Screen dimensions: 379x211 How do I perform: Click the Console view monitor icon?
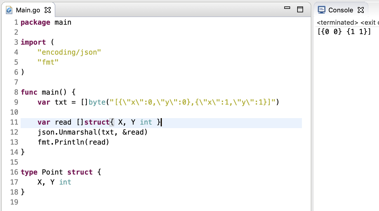(322, 10)
